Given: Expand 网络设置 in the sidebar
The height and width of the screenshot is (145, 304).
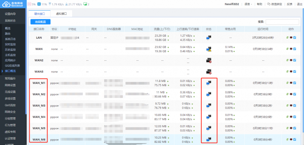Looking at the screenshot, I should click(10, 85).
